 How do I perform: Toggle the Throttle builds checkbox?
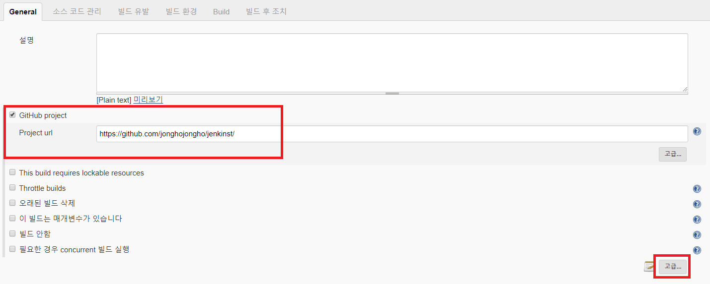coord(12,187)
